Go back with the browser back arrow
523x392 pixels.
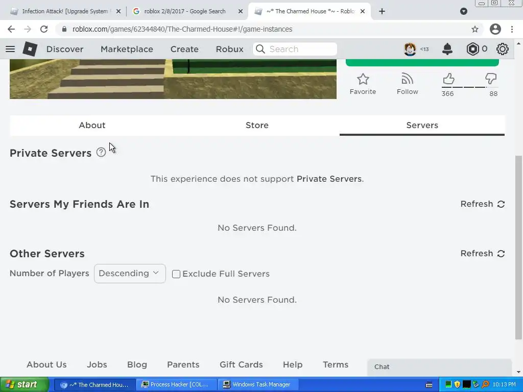[11, 29]
